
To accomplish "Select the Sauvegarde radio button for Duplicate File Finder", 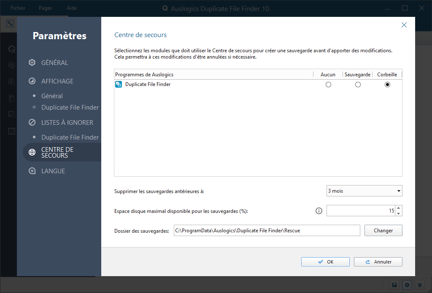I will 358,85.
